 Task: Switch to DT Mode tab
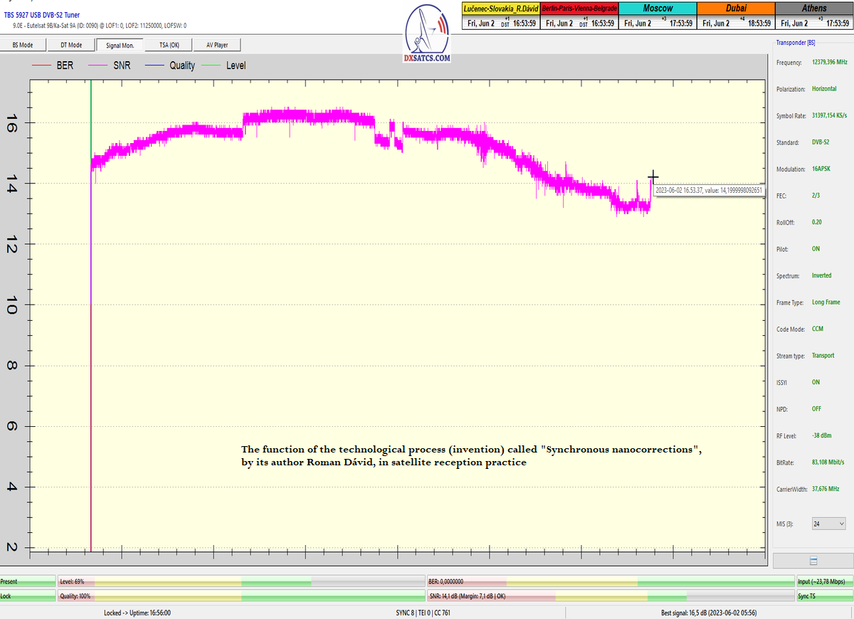pos(71,45)
